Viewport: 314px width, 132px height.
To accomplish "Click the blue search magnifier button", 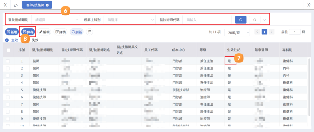I will (241, 20).
